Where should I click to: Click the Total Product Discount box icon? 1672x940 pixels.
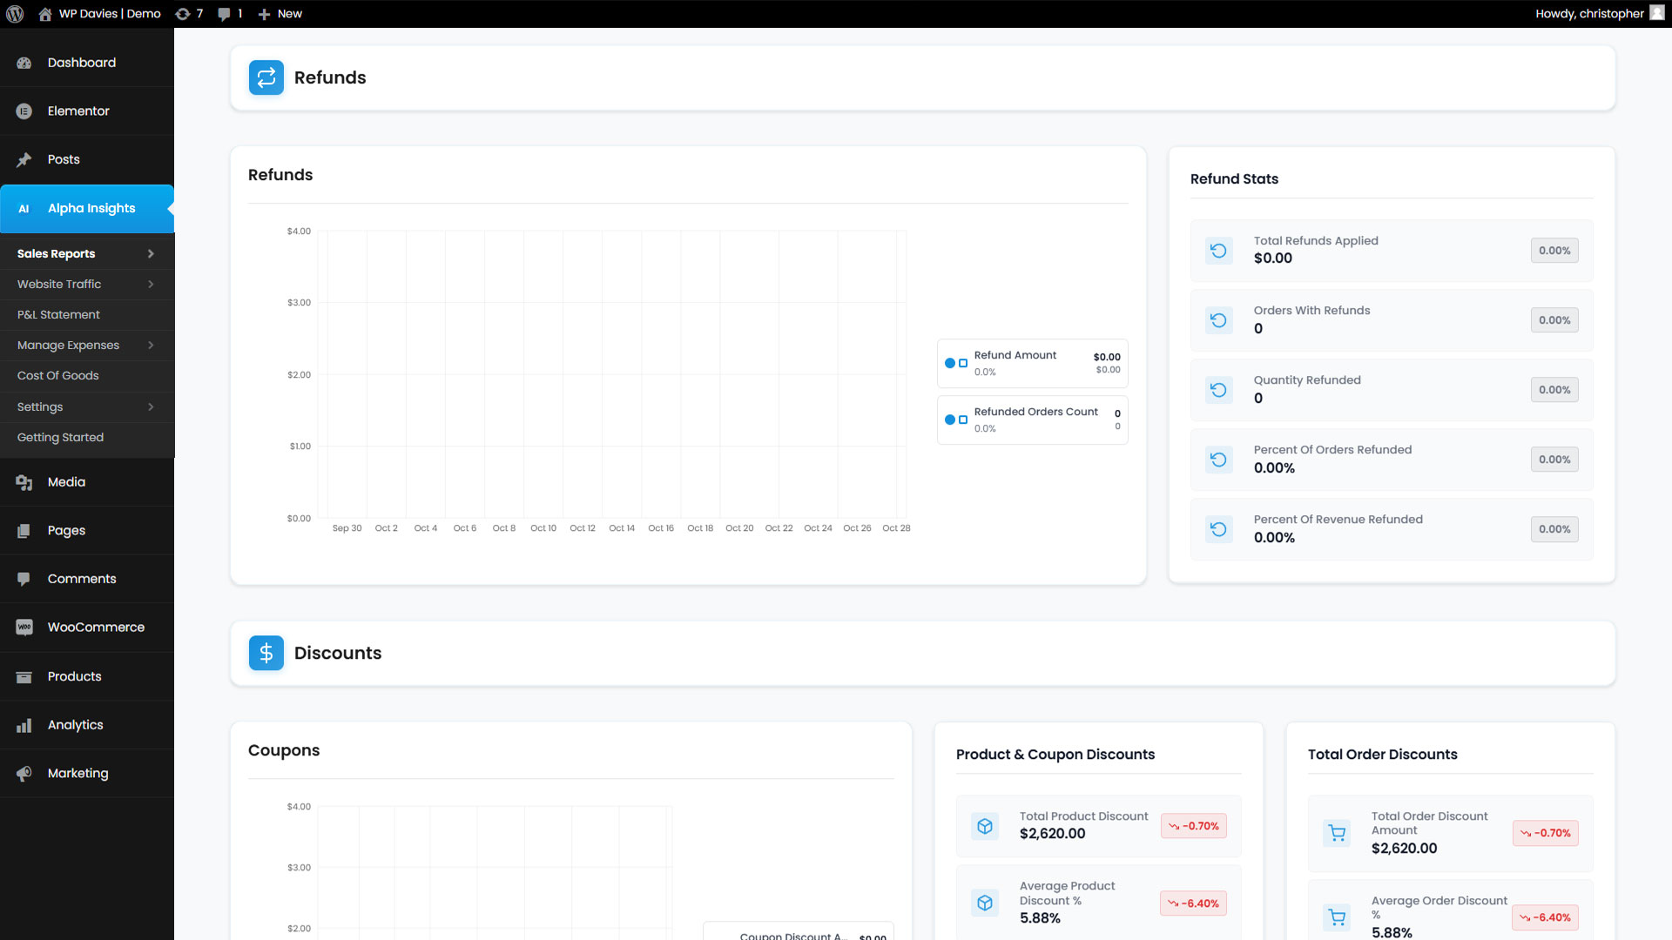coord(984,826)
